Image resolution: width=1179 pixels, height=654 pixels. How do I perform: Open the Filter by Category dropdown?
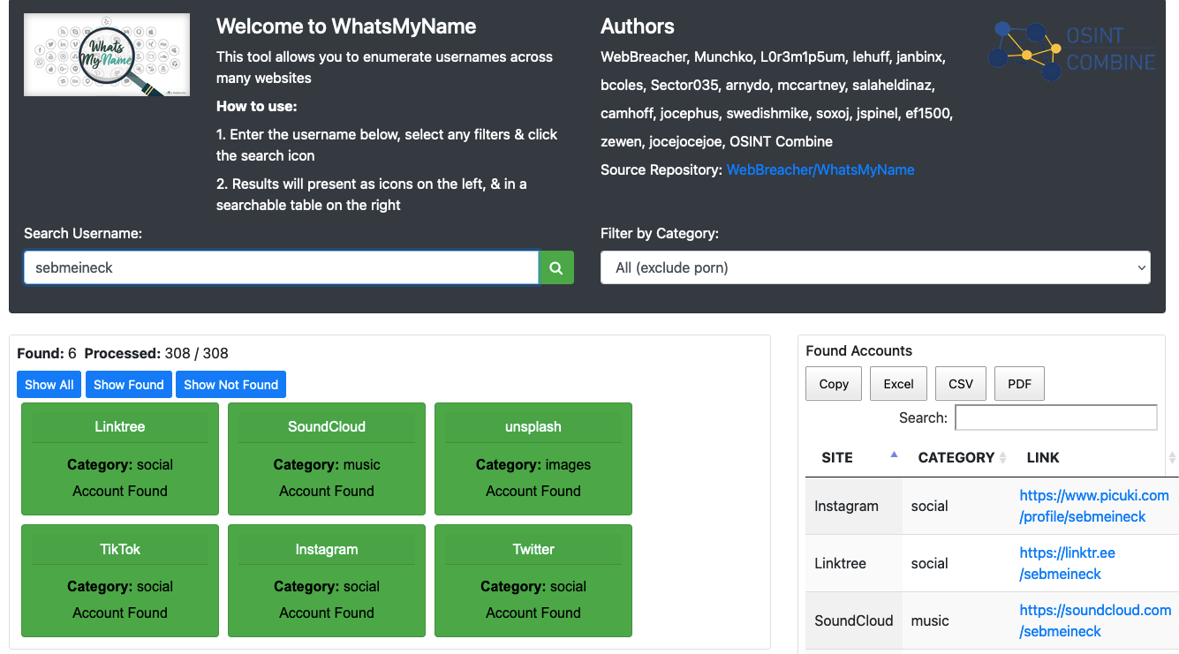coord(875,267)
